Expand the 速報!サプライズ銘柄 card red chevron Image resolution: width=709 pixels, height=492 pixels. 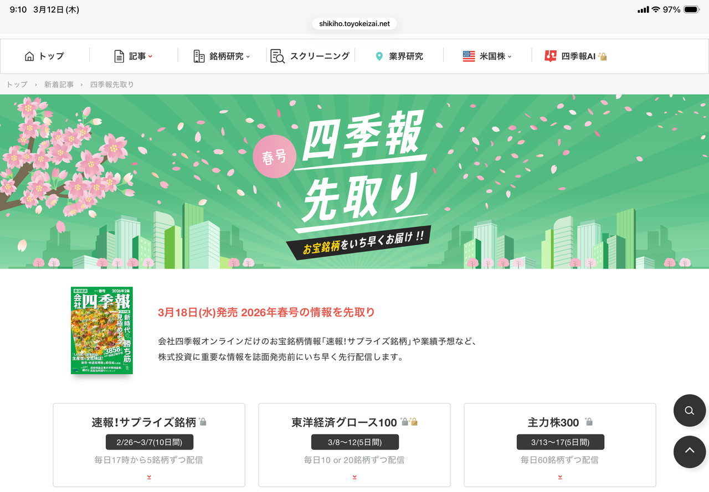[149, 477]
